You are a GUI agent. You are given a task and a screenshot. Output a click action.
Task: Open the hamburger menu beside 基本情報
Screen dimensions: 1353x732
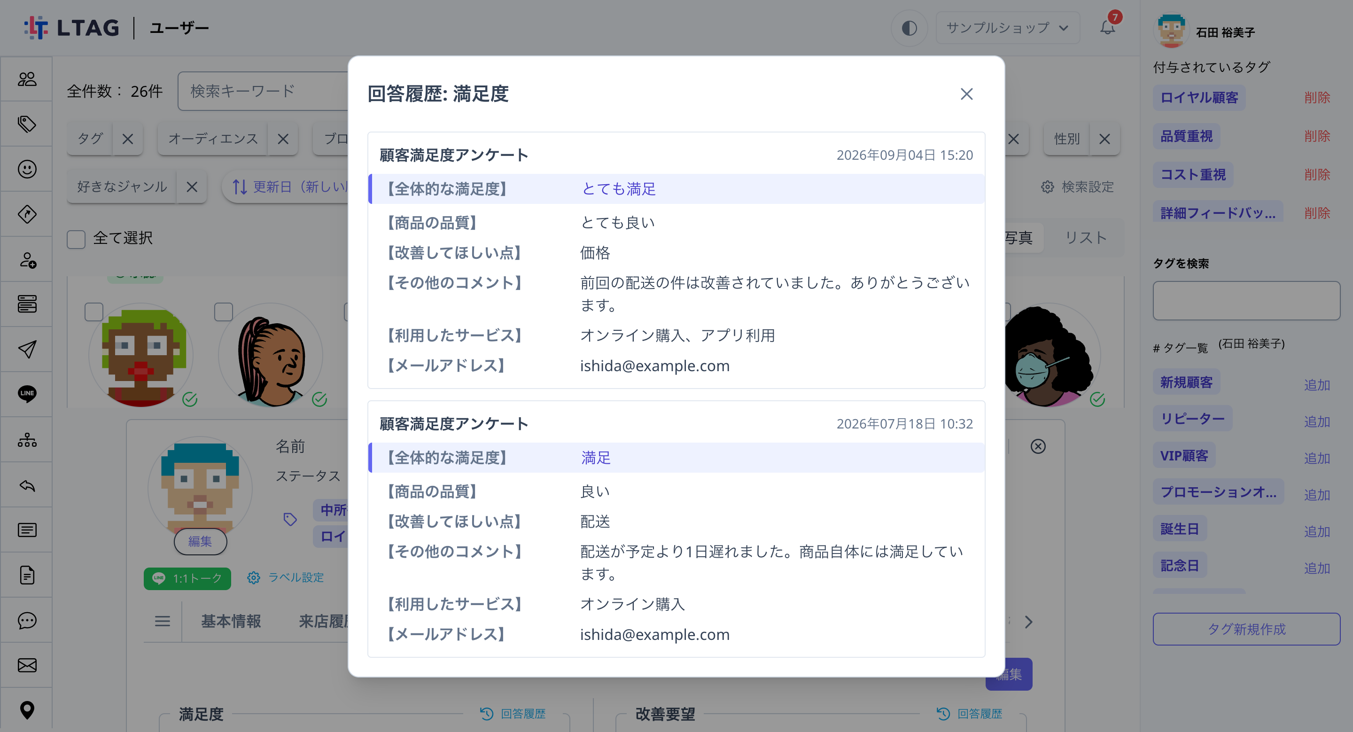pyautogui.click(x=162, y=621)
